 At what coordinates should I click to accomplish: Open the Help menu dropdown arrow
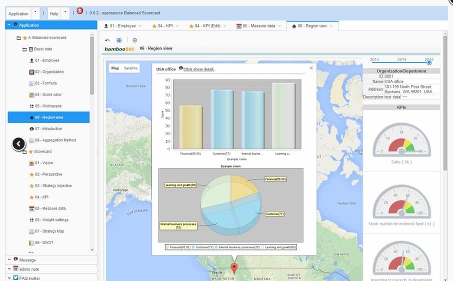[65, 13]
